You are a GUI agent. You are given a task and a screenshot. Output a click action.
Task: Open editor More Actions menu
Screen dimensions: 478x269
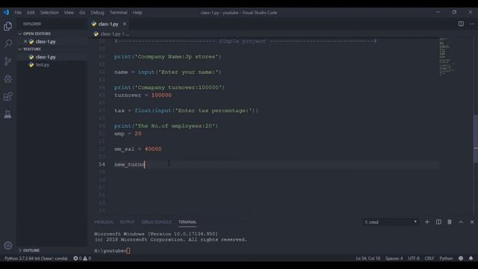click(471, 24)
